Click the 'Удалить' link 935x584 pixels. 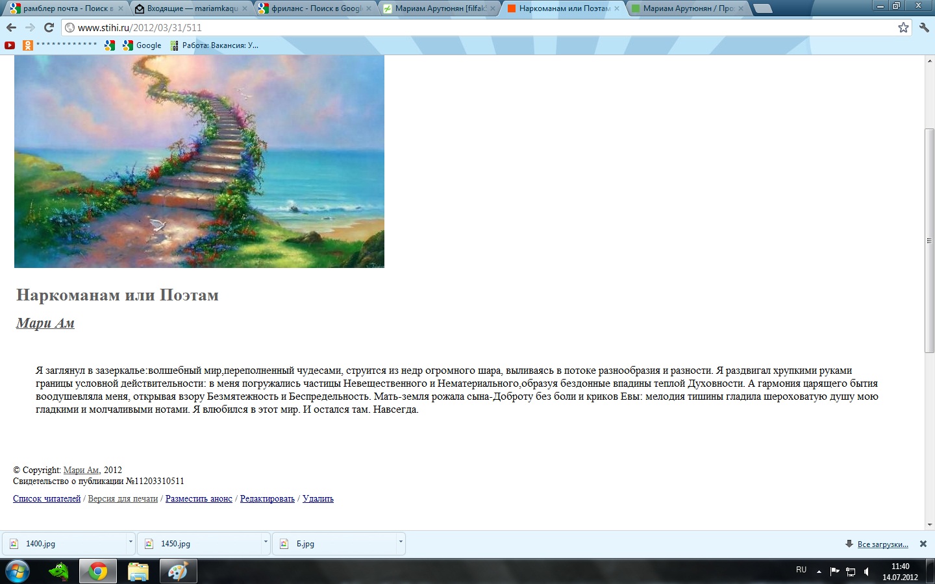(x=318, y=498)
